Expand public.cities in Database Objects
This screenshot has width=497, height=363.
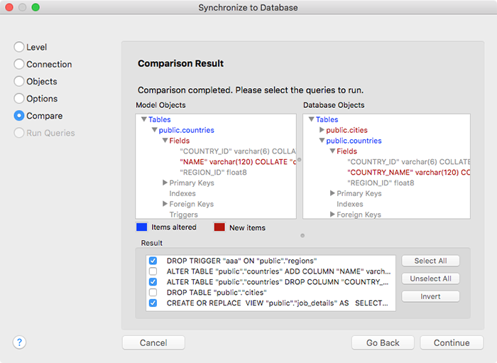[x=322, y=130]
